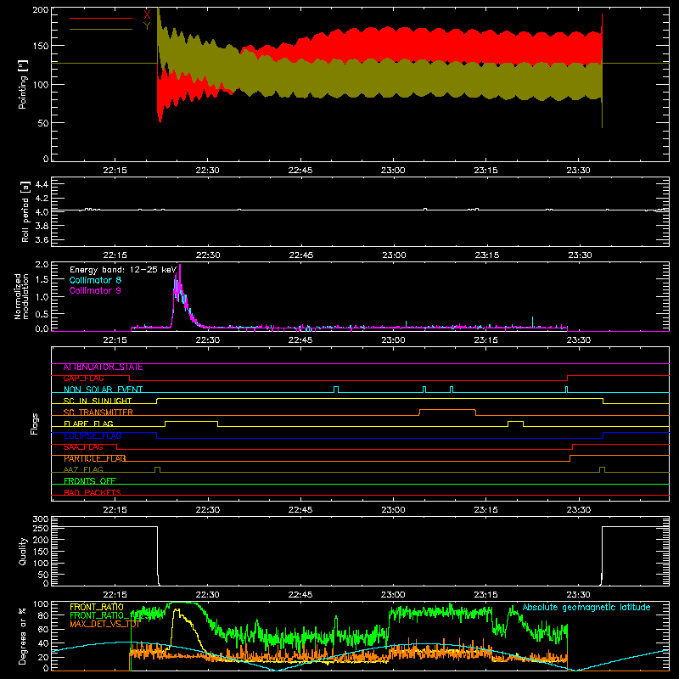The width and height of the screenshot is (679, 679).
Task: Click the BAD_PACKETS flag label
Action: tap(92, 492)
